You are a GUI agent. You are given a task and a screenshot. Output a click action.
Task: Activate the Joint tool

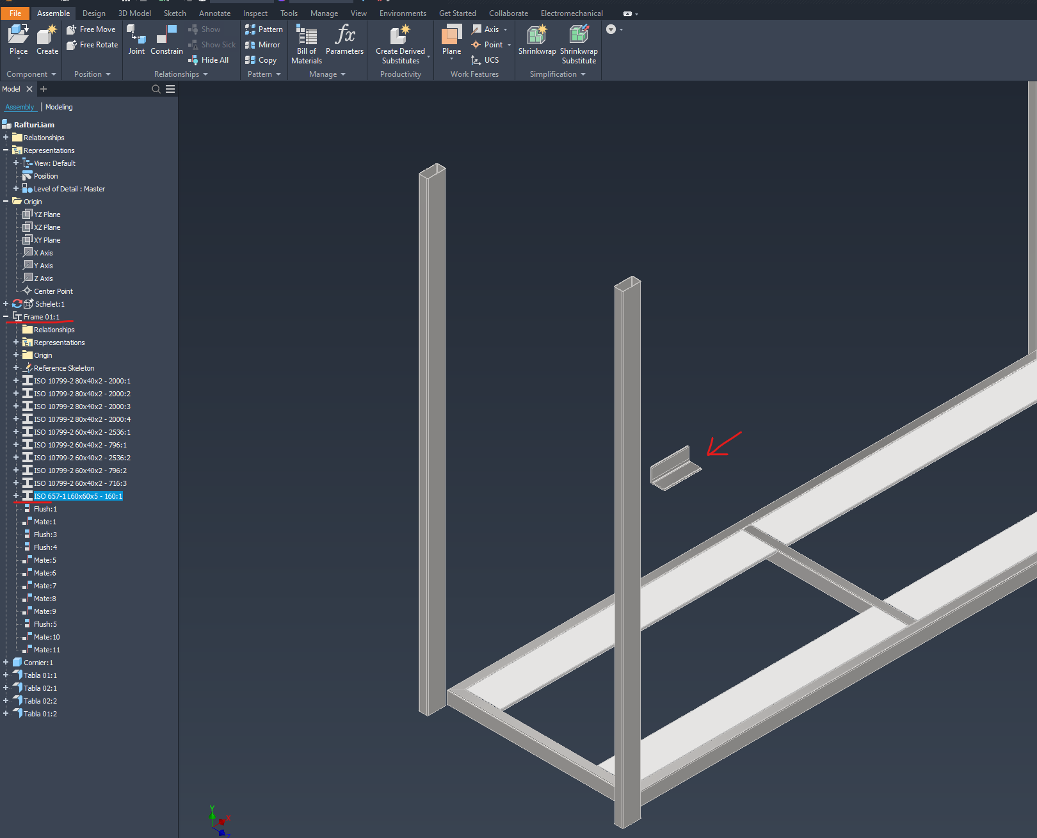pos(136,38)
